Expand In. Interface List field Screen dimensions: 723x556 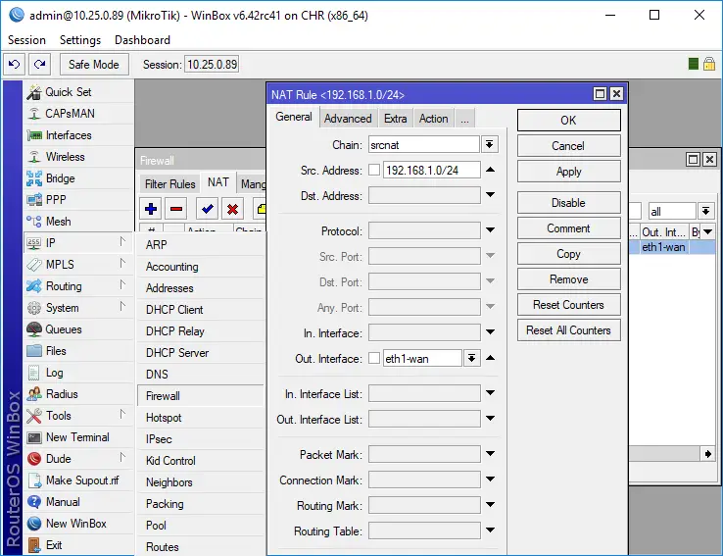point(490,392)
